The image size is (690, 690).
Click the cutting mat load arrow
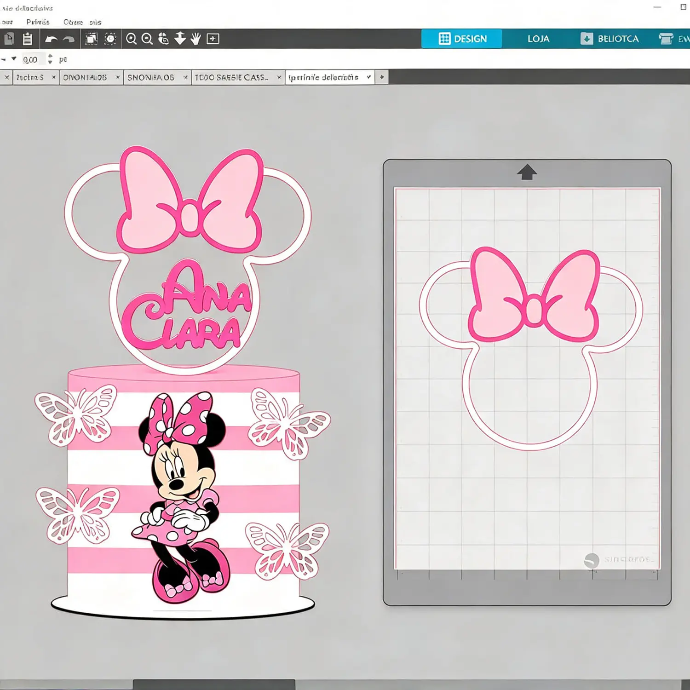(x=527, y=172)
